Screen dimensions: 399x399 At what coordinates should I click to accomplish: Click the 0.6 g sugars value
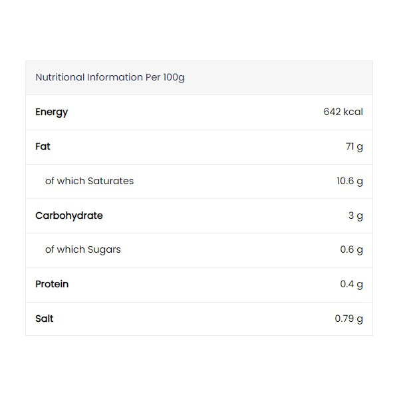351,250
